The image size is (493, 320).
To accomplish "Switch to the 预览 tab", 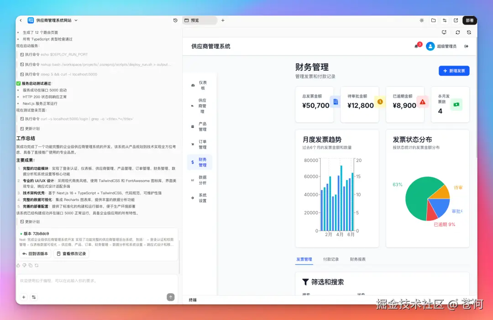I will (x=199, y=21).
